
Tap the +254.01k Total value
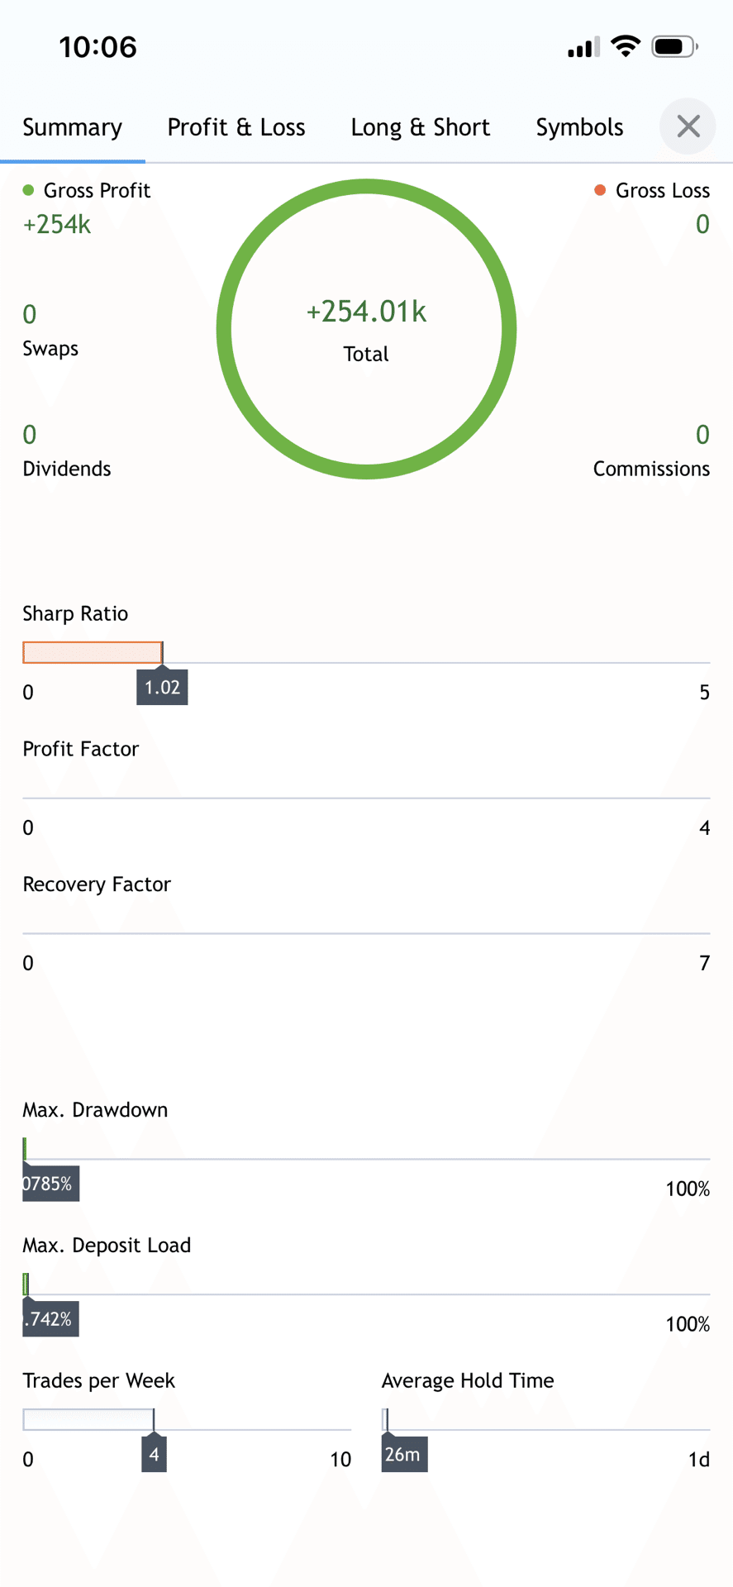coord(366,312)
